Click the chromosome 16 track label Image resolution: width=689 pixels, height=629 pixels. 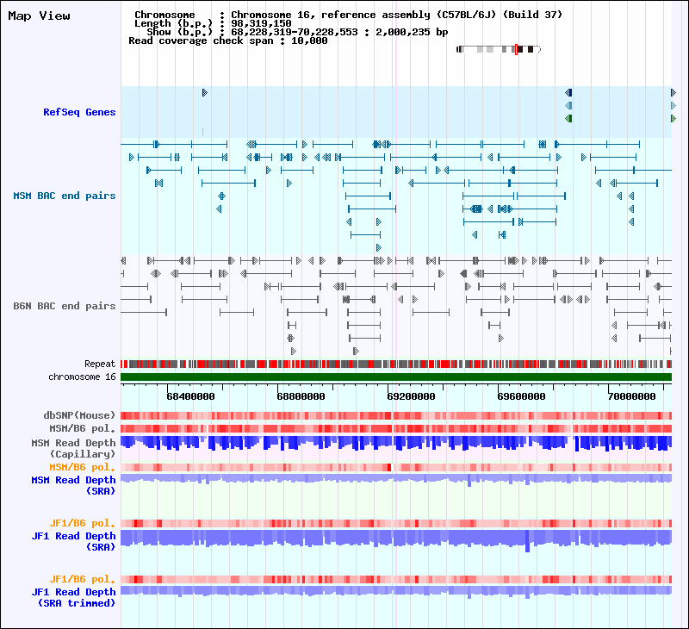point(82,377)
